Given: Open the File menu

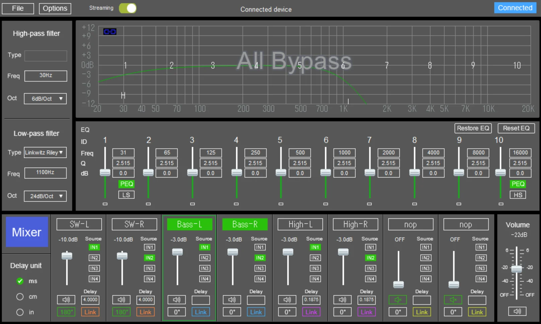Looking at the screenshot, I should click(x=18, y=8).
